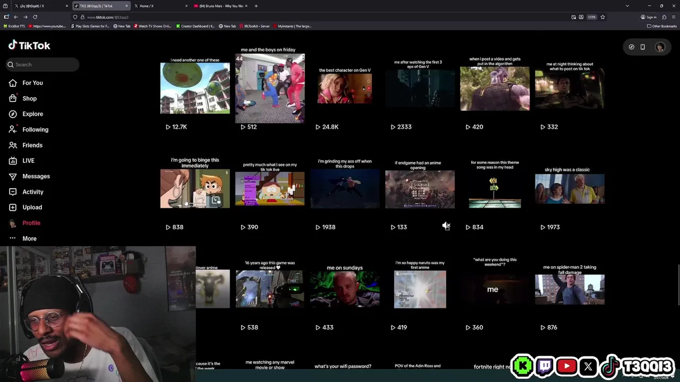Image resolution: width=680 pixels, height=382 pixels.
Task: Open Messages in the sidebar
Action: [x=36, y=176]
